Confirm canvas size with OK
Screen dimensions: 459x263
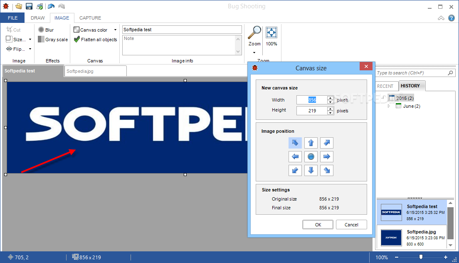(318, 225)
